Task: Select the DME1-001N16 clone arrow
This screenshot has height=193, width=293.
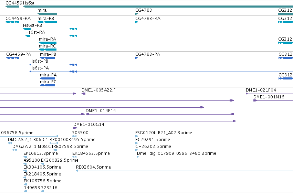Action: 255,100
